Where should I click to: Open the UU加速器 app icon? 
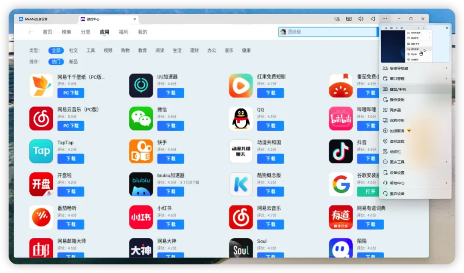pyautogui.click(x=141, y=86)
